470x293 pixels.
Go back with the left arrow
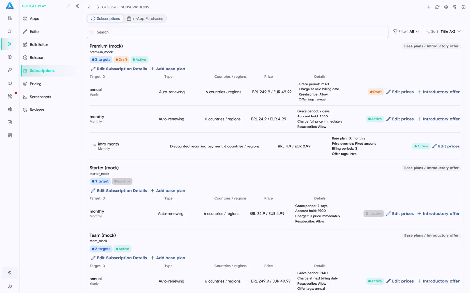89,7
